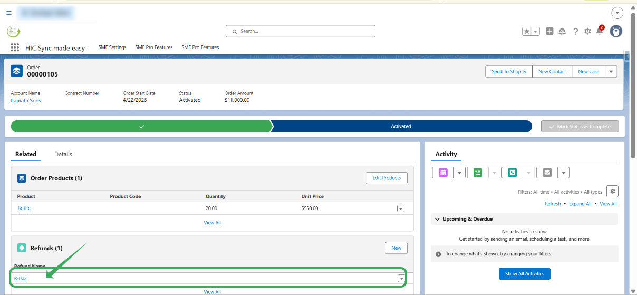Click the Favorites star icon
This screenshot has width=637, height=295.
pyautogui.click(x=527, y=32)
